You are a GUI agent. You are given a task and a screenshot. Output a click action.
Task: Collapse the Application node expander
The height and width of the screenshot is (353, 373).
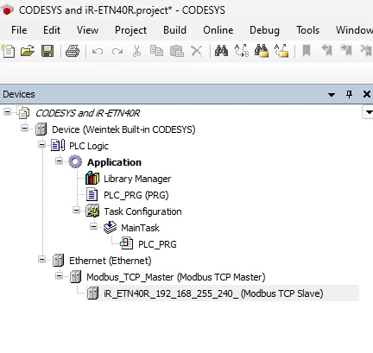[x=59, y=161]
